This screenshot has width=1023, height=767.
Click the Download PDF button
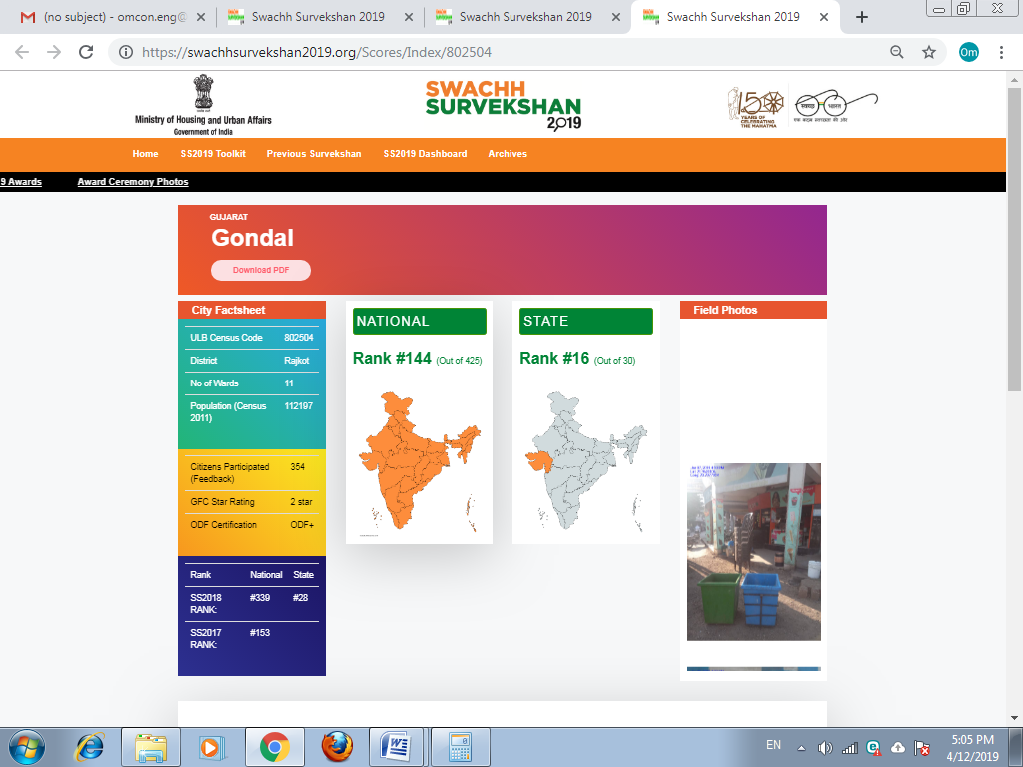click(x=260, y=270)
